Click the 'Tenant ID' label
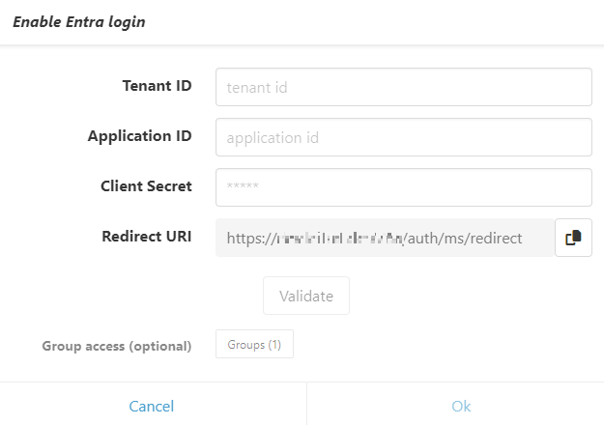This screenshot has width=604, height=425. pyautogui.click(x=158, y=86)
